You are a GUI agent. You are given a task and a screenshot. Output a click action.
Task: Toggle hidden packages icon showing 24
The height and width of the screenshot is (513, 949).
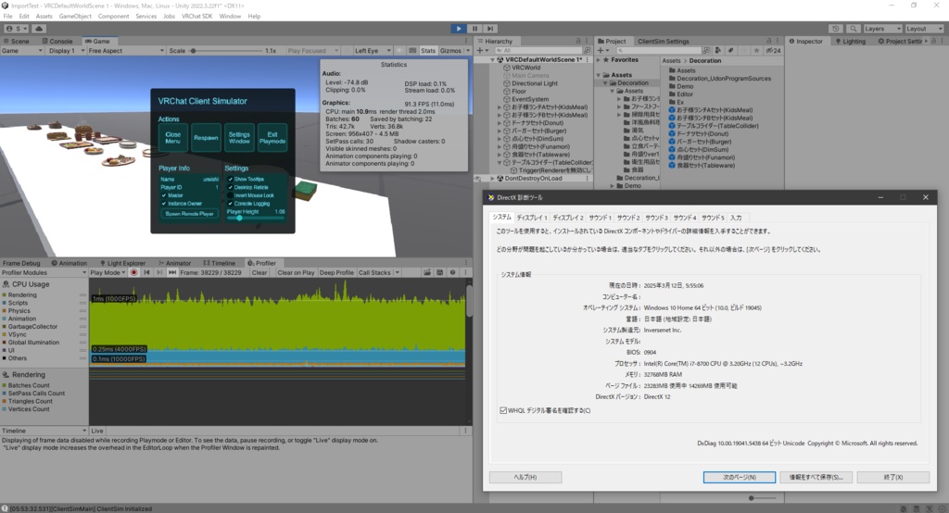pos(773,51)
